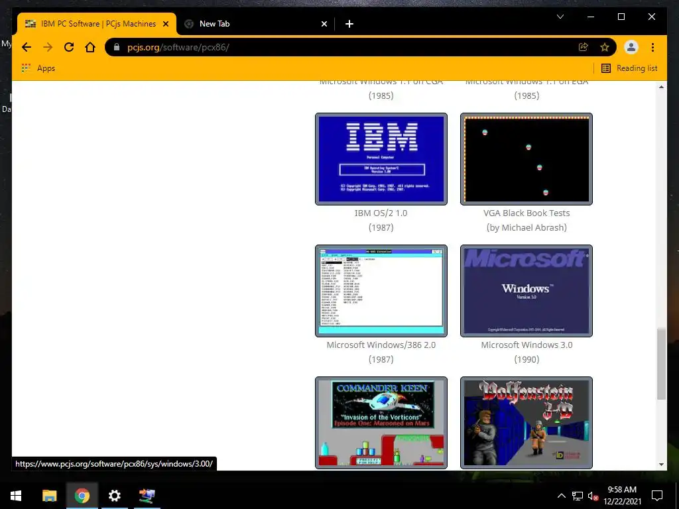Click the Chrome icon in the taskbar
Screen dimensions: 679x509
[x=82, y=496]
